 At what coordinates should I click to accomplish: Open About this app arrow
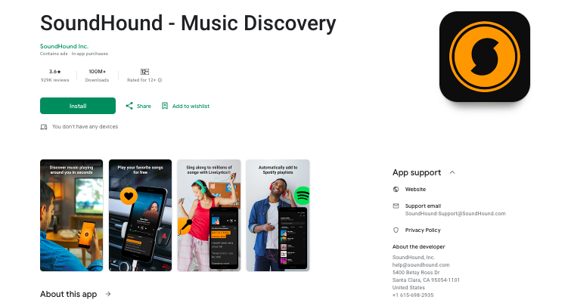pos(108,294)
